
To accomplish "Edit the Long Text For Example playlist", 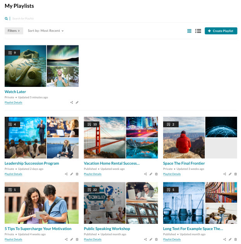I will tap(230, 239).
